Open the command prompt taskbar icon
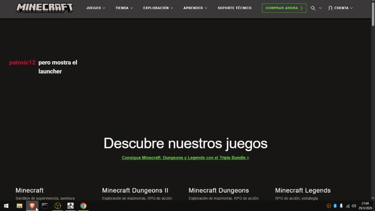Screen dimensions: 375x211 (45, 206)
